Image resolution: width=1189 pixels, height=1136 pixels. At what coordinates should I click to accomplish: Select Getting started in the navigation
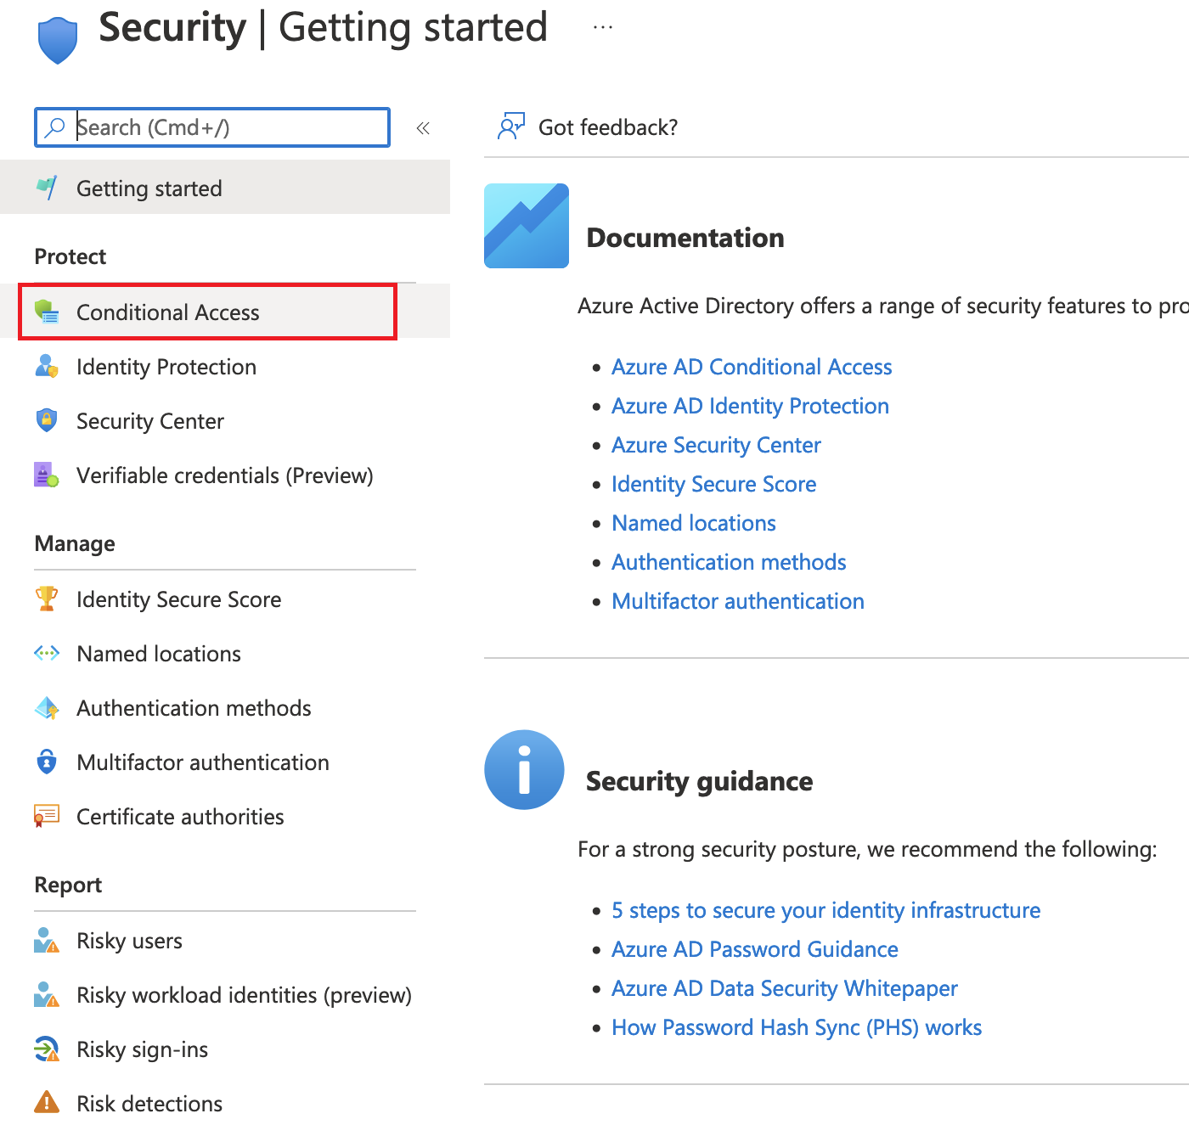[149, 188]
